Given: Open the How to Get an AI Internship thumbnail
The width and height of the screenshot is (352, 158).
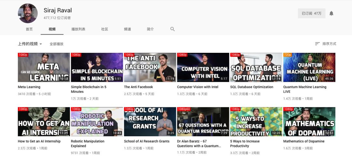Looking at the screenshot, I should coord(44,122).
